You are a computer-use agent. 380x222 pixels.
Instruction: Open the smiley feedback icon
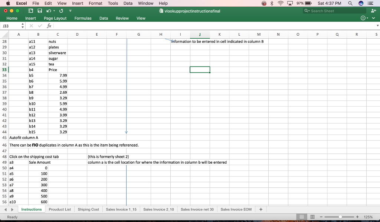click(x=363, y=18)
